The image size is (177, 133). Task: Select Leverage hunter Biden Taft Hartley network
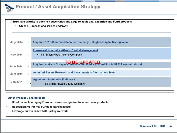(x=40, y=111)
